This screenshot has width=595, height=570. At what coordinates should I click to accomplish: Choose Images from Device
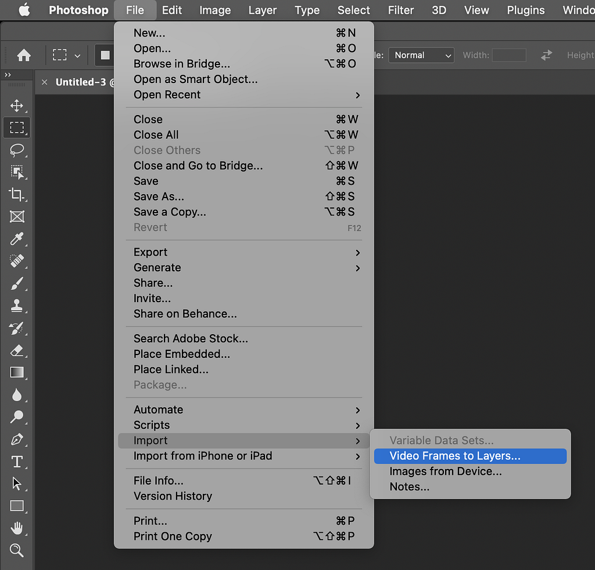point(470,471)
